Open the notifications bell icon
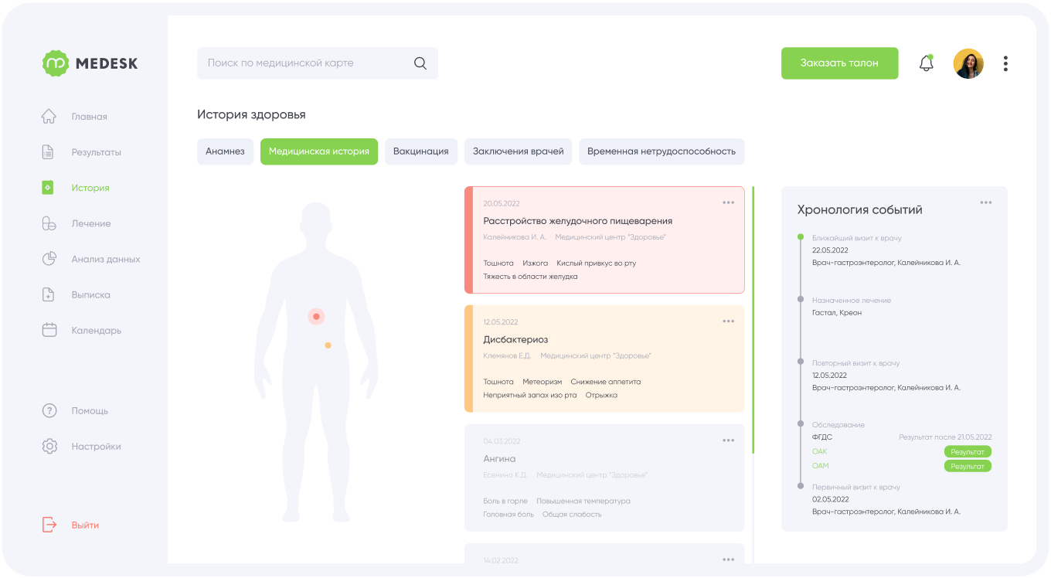Viewport: 1051px width, 578px height. (926, 63)
